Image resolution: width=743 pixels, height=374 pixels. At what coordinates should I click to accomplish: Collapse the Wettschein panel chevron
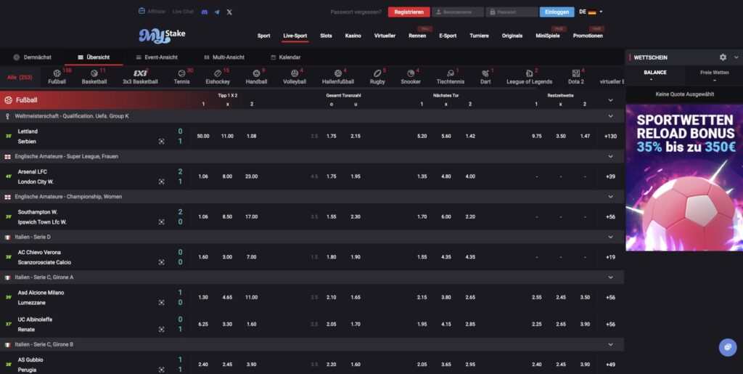pos(736,57)
